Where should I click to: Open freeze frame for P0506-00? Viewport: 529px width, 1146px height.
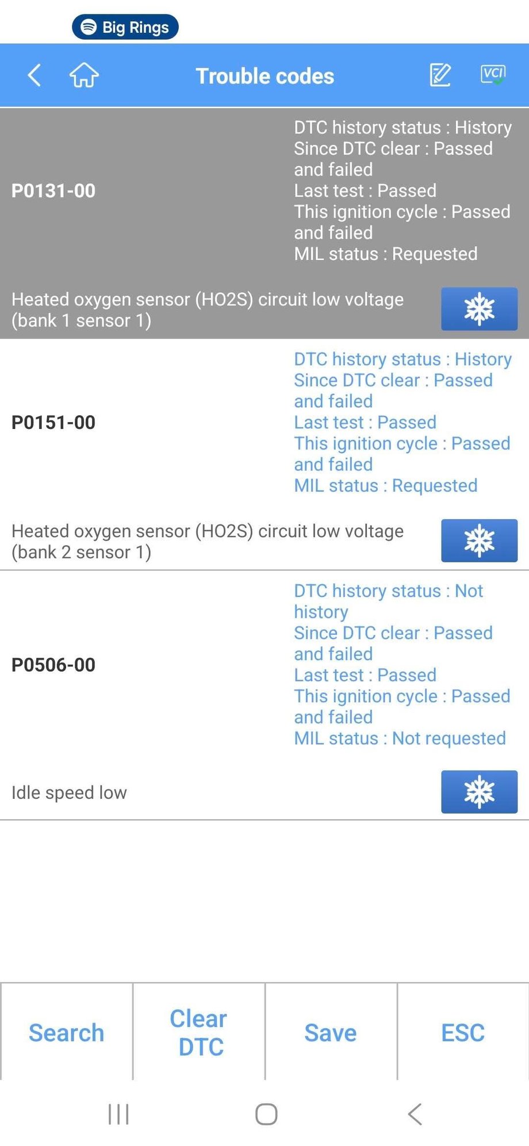pos(479,792)
